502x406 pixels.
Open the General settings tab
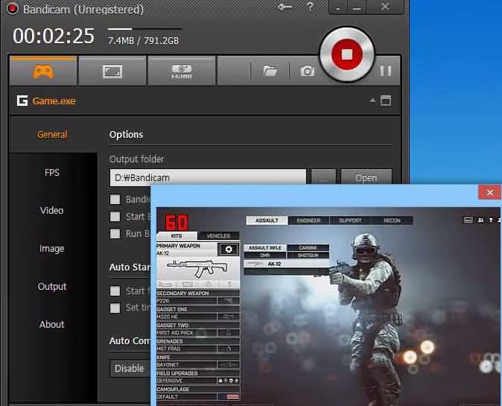pos(52,135)
